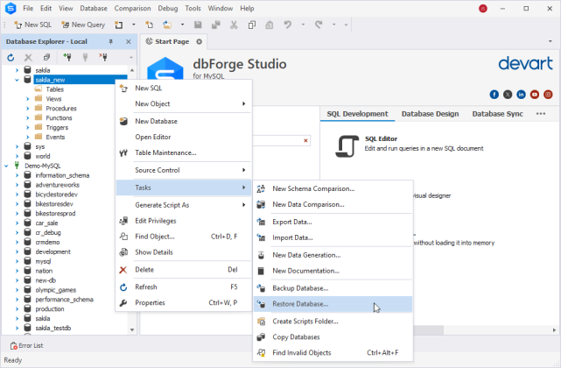Click New Connection plug icon in explorer

click(x=67, y=57)
